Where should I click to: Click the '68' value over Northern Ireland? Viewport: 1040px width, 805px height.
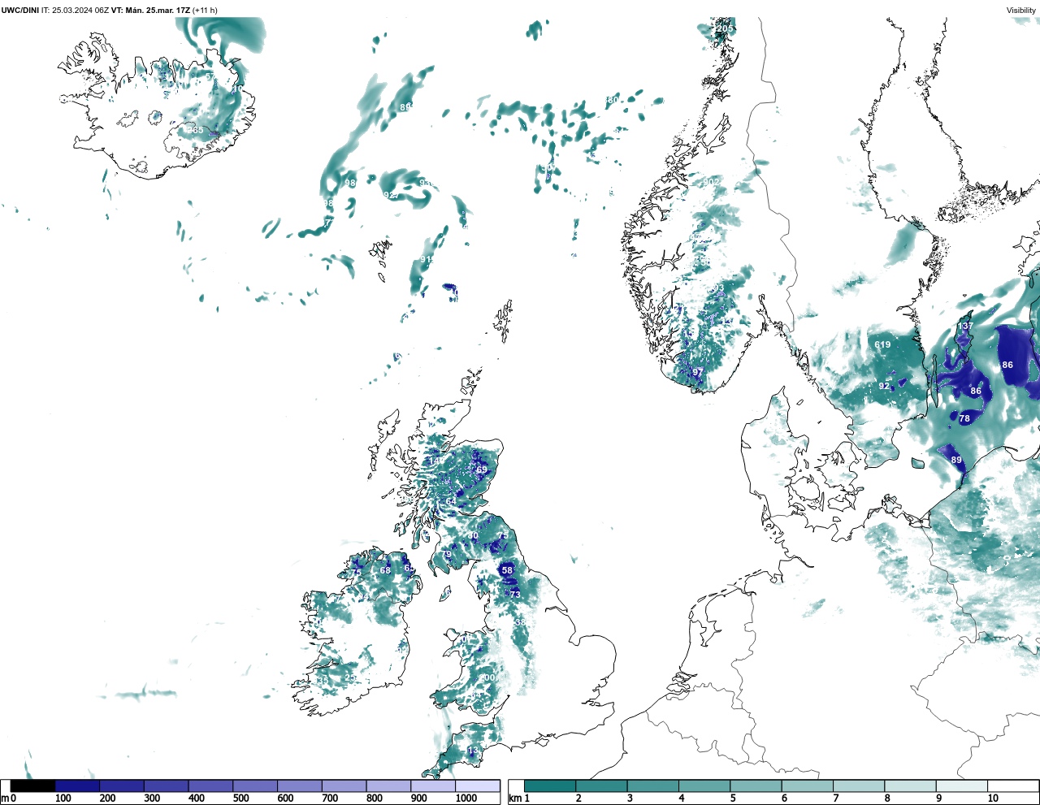click(x=385, y=570)
